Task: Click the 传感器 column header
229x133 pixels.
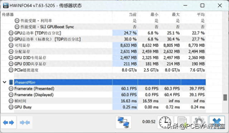Action: coord(8,14)
